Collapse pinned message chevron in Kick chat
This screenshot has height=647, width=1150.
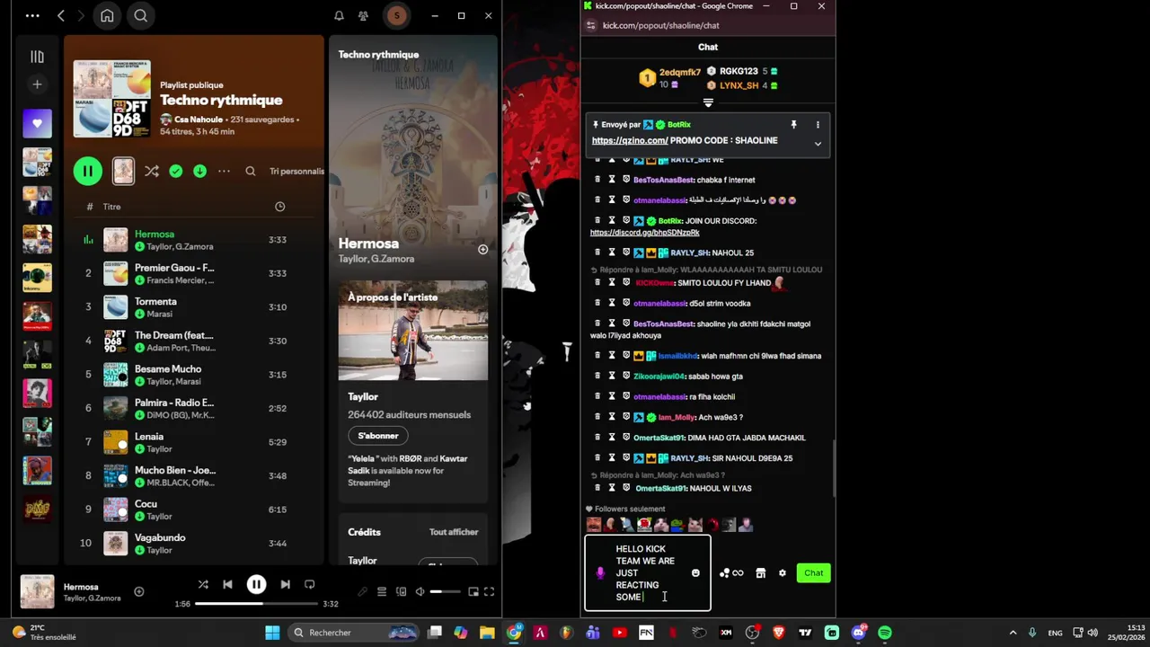point(818,144)
